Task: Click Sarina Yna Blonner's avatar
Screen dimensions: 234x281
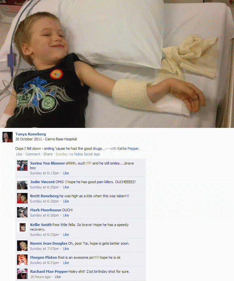Action: tap(22, 166)
